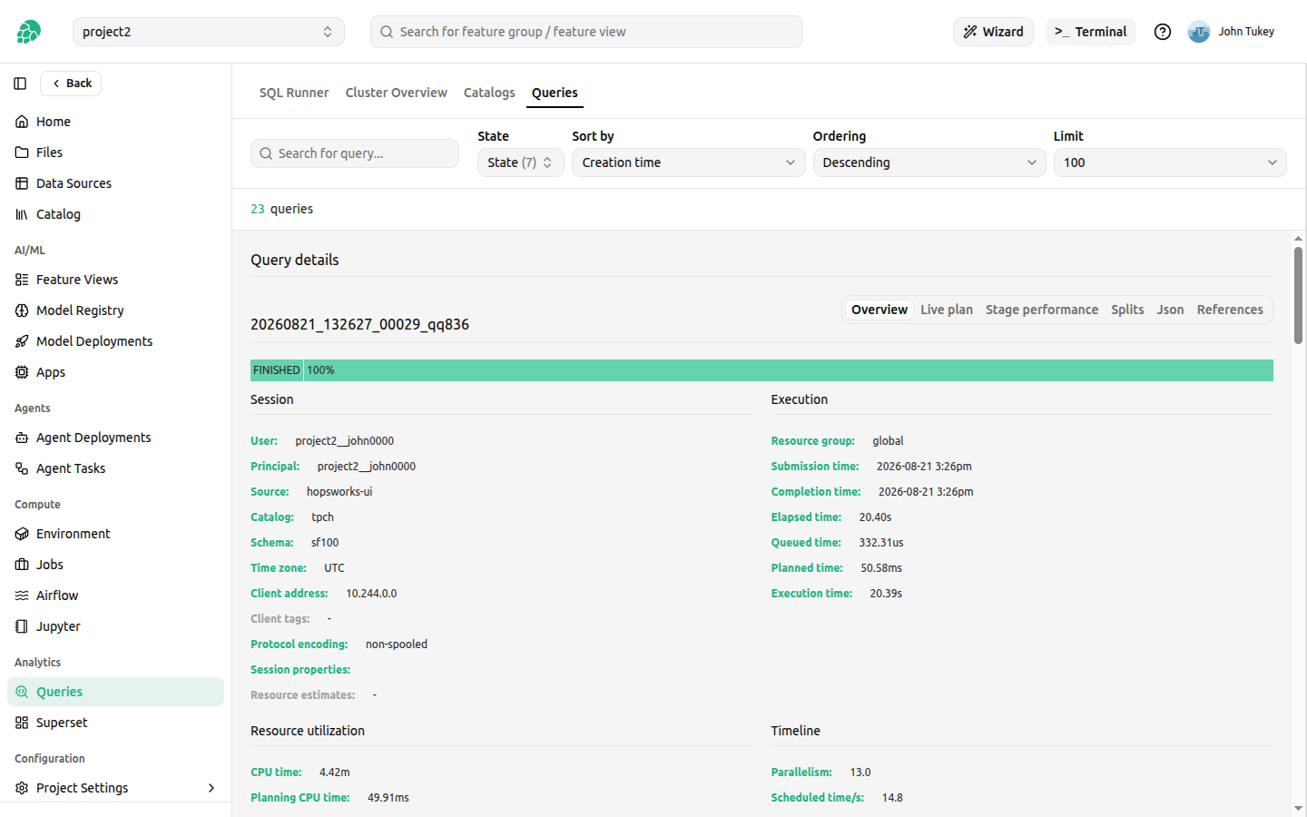Open the Stage performance tab
This screenshot has height=817, width=1307.
(1042, 310)
